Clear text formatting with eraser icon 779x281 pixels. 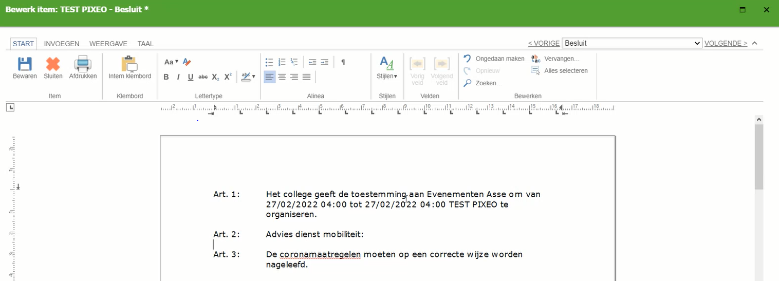pyautogui.click(x=187, y=62)
